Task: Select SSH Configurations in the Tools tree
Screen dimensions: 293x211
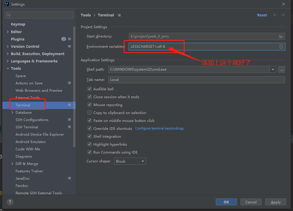Action: 32,120
